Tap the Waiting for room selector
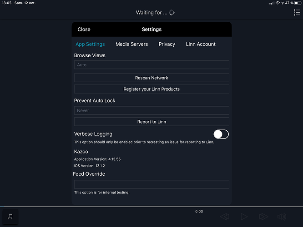 (x=151, y=13)
